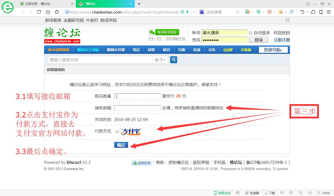Select the Alipay payment radio button

click(x=117, y=131)
